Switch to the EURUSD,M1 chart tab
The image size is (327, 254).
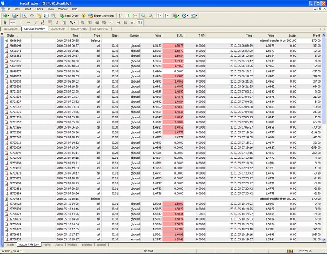(x=11, y=29)
